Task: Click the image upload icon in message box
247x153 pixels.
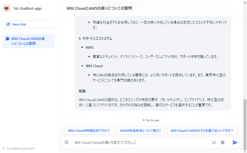Action: (67, 142)
